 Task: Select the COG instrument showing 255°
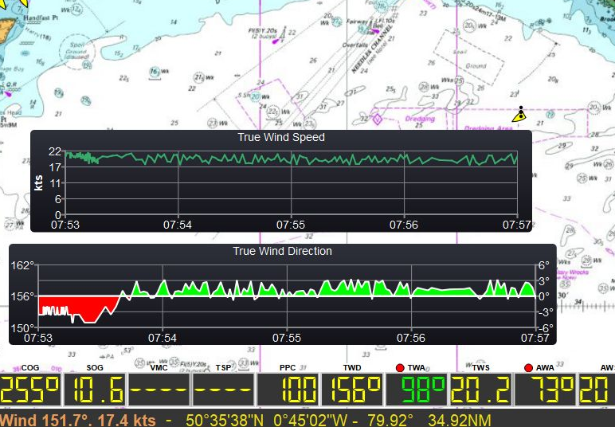[x=29, y=390]
